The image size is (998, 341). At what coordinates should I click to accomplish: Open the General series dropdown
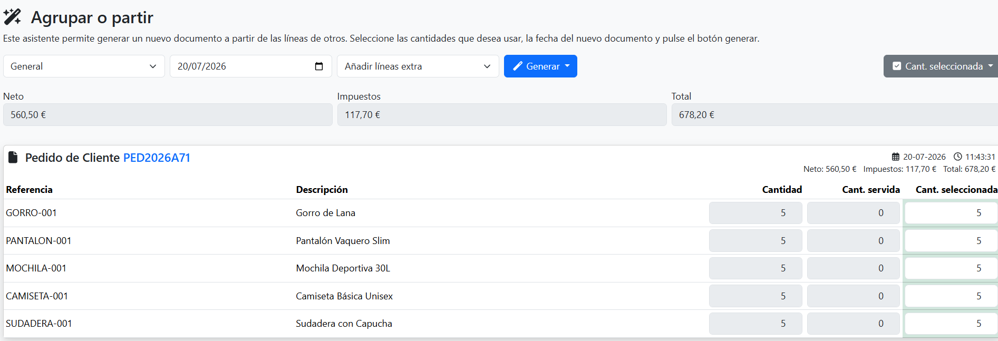click(84, 66)
